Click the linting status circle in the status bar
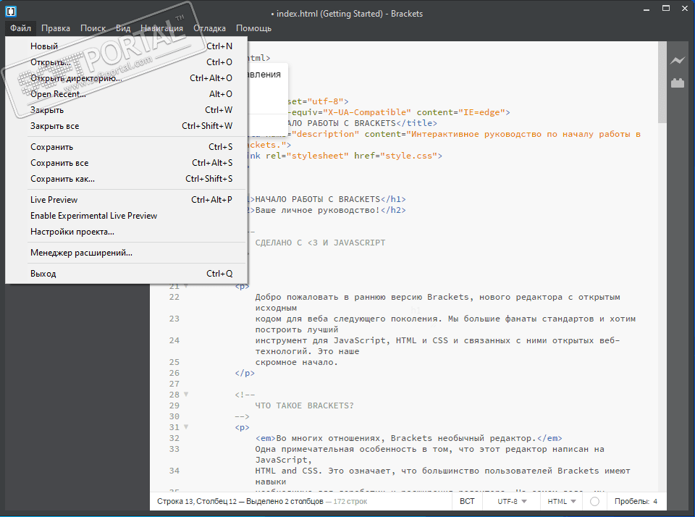The height and width of the screenshot is (517, 695). click(595, 501)
